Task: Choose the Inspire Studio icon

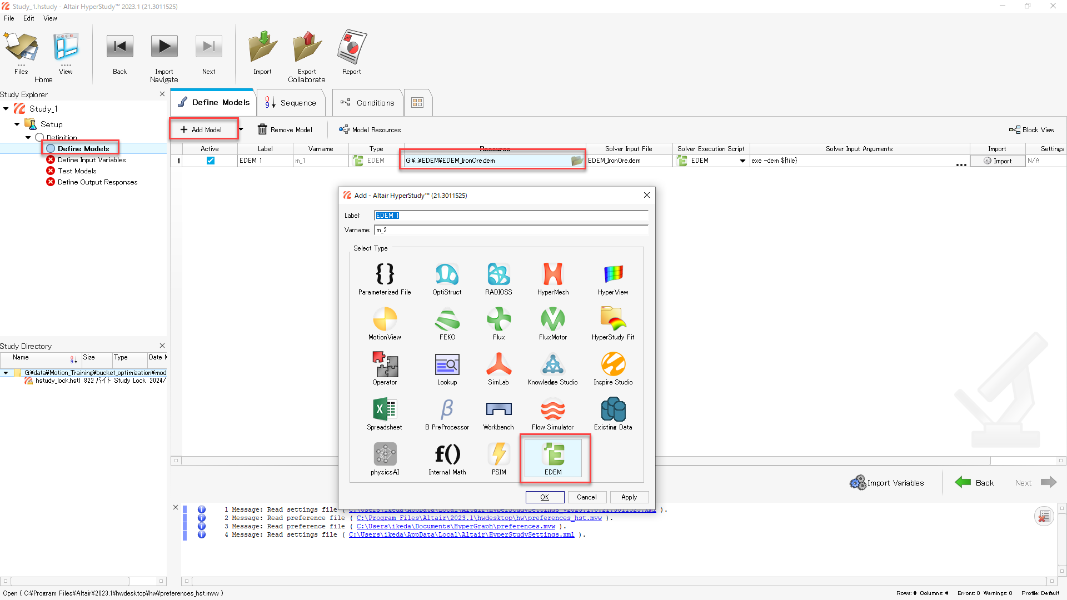Action: click(613, 364)
